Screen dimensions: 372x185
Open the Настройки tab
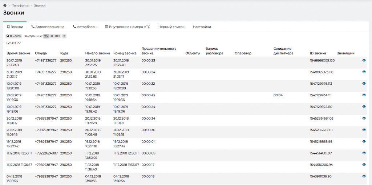202,27
